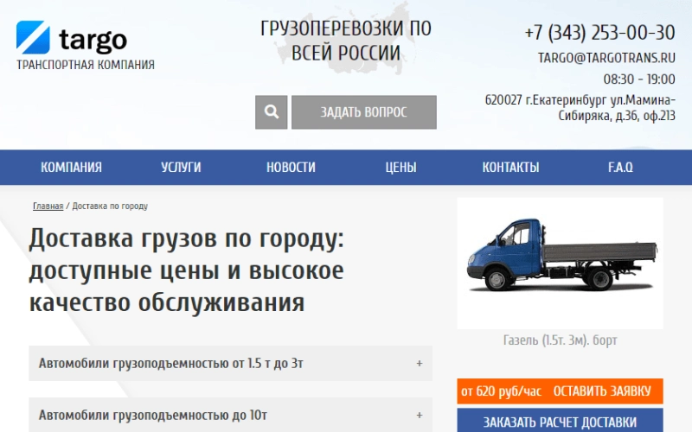Viewport: 692px width, 432px height.
Task: Click the Газель (1.5т. 3м). борт caption
Action: tap(560, 340)
